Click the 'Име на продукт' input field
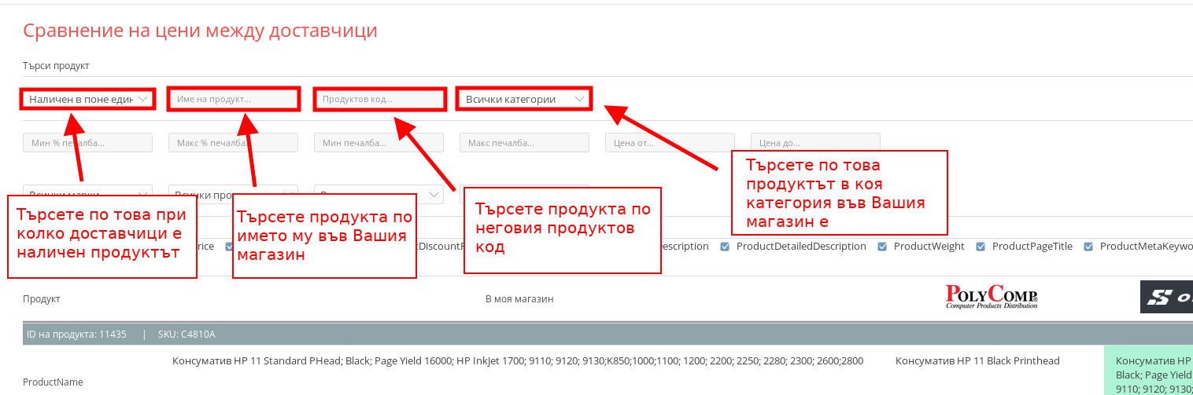 tap(233, 99)
